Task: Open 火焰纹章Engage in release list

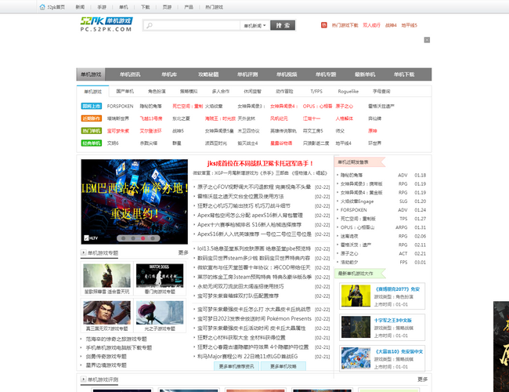Action: click(x=357, y=201)
